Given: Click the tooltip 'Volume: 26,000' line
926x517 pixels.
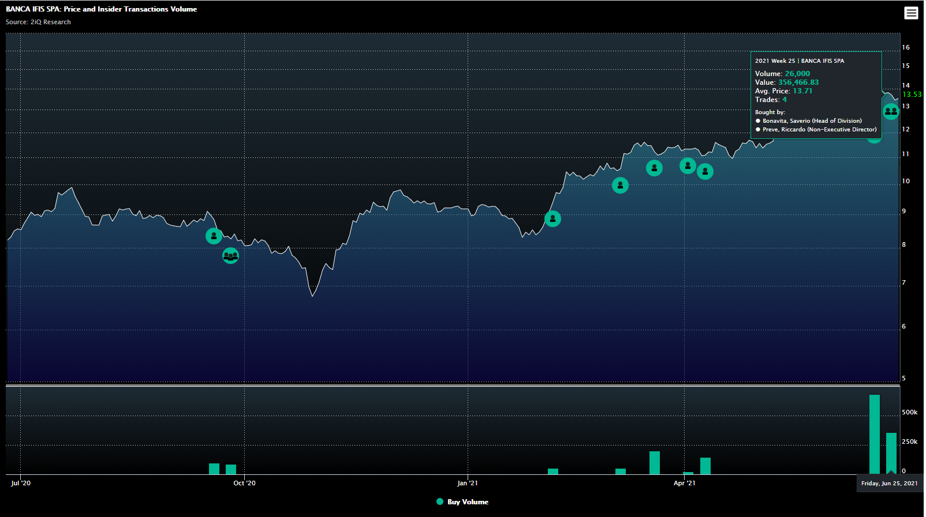Looking at the screenshot, I should click(782, 74).
